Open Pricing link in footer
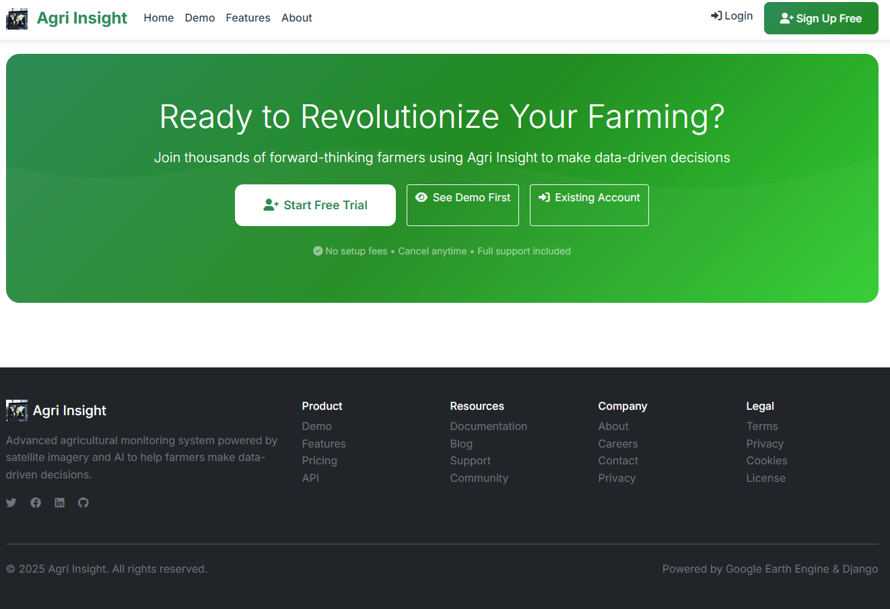Screen dimensions: 890x609 pyautogui.click(x=320, y=461)
